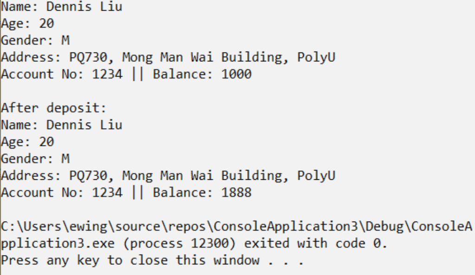This screenshot has height=275, width=475.
Task: Click the first 'Gender: M' line
Action: pyautogui.click(x=35, y=40)
